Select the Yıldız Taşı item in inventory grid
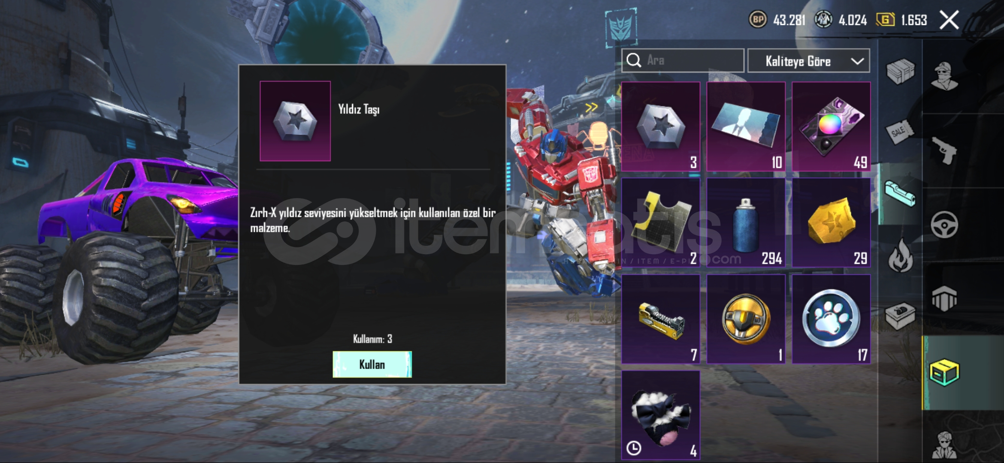This screenshot has height=463, width=1004. [661, 127]
